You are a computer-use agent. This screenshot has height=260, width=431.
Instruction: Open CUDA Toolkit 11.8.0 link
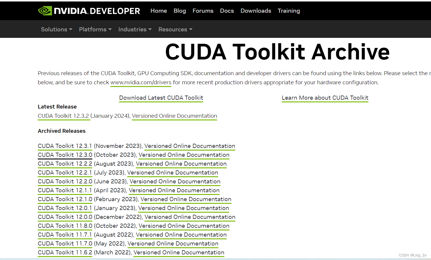tap(65, 226)
